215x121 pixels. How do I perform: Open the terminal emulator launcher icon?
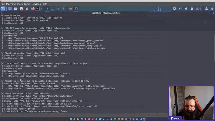tap(38, 9)
